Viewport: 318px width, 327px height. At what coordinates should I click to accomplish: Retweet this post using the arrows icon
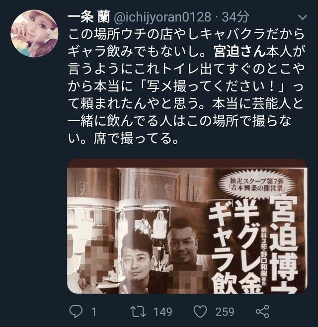(138, 312)
